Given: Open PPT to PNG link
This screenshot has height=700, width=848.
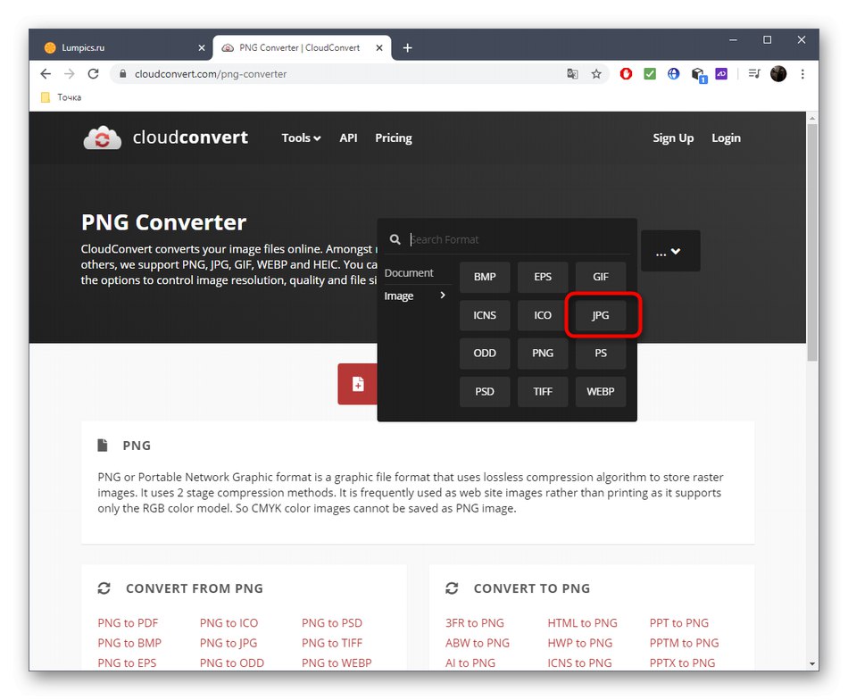Looking at the screenshot, I should [x=678, y=623].
